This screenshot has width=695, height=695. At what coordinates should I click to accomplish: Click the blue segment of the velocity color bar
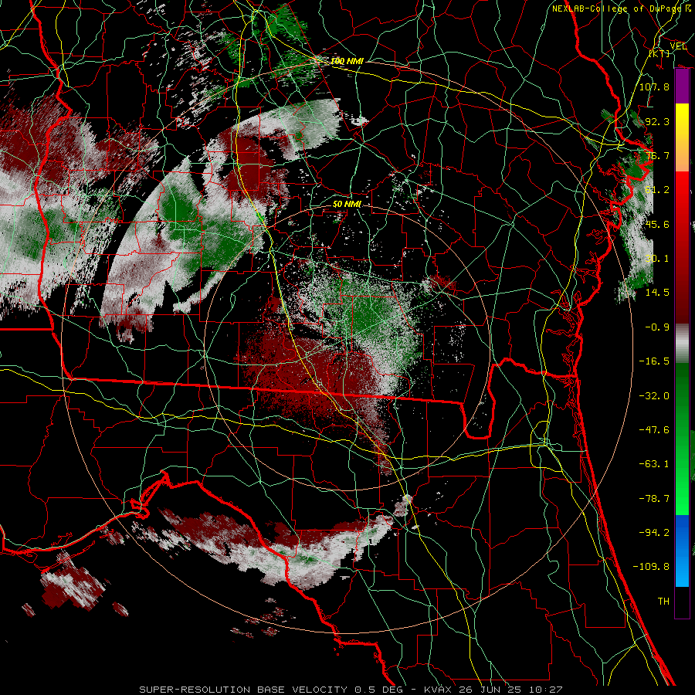tap(682, 551)
